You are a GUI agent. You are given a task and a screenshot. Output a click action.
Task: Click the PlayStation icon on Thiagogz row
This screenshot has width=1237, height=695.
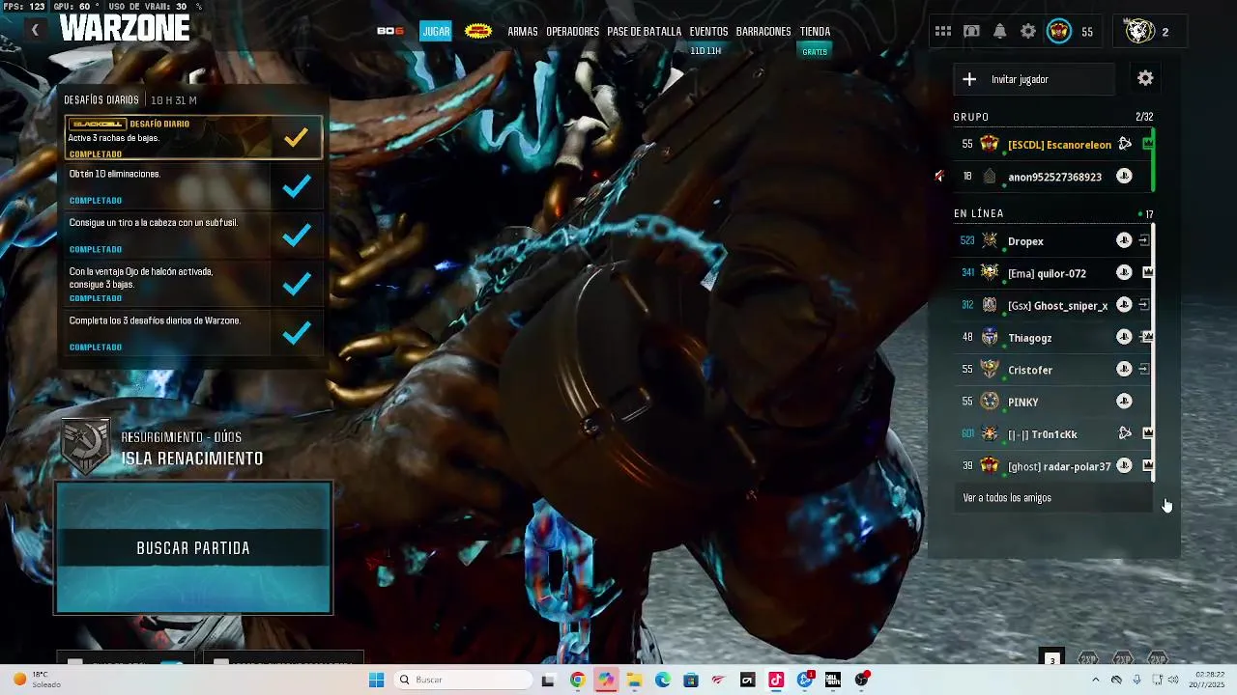point(1124,337)
